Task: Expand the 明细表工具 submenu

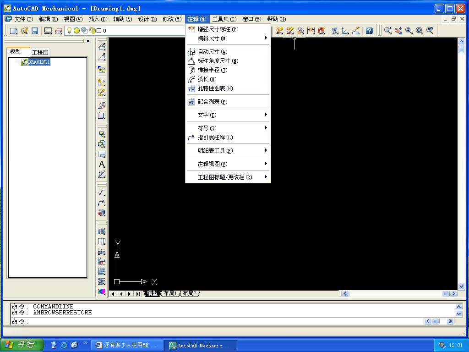Action: 228,150
